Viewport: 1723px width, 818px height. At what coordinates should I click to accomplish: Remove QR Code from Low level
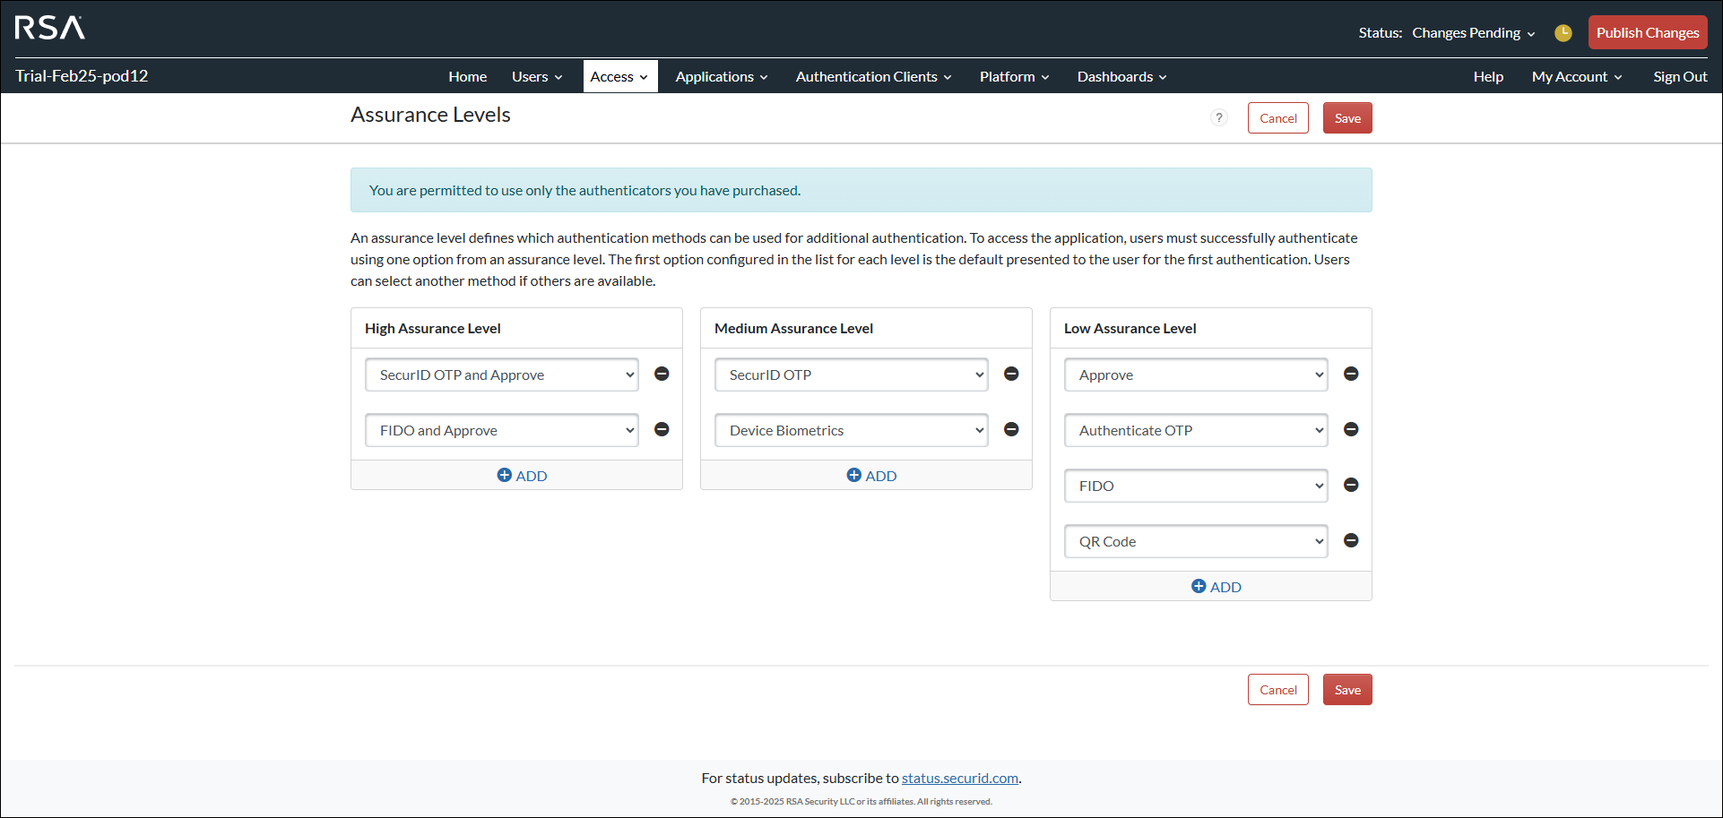(x=1351, y=541)
